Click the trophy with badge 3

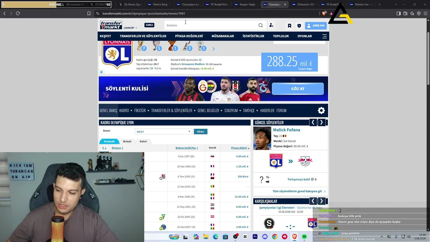187,46
